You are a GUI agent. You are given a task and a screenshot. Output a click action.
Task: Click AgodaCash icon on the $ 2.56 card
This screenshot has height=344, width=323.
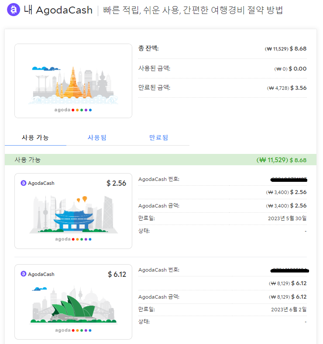pos(23,183)
